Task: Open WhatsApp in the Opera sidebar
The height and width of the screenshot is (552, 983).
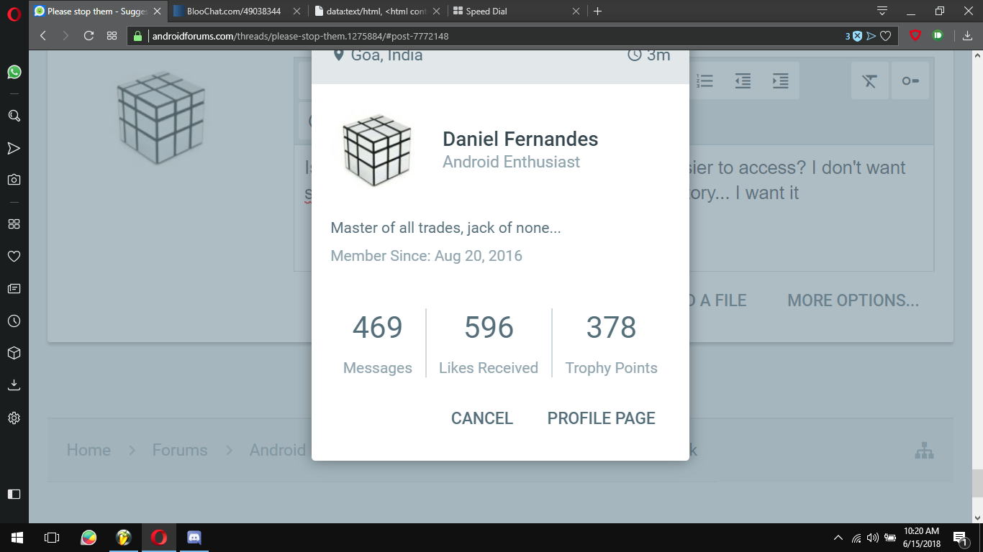Action: (14, 72)
